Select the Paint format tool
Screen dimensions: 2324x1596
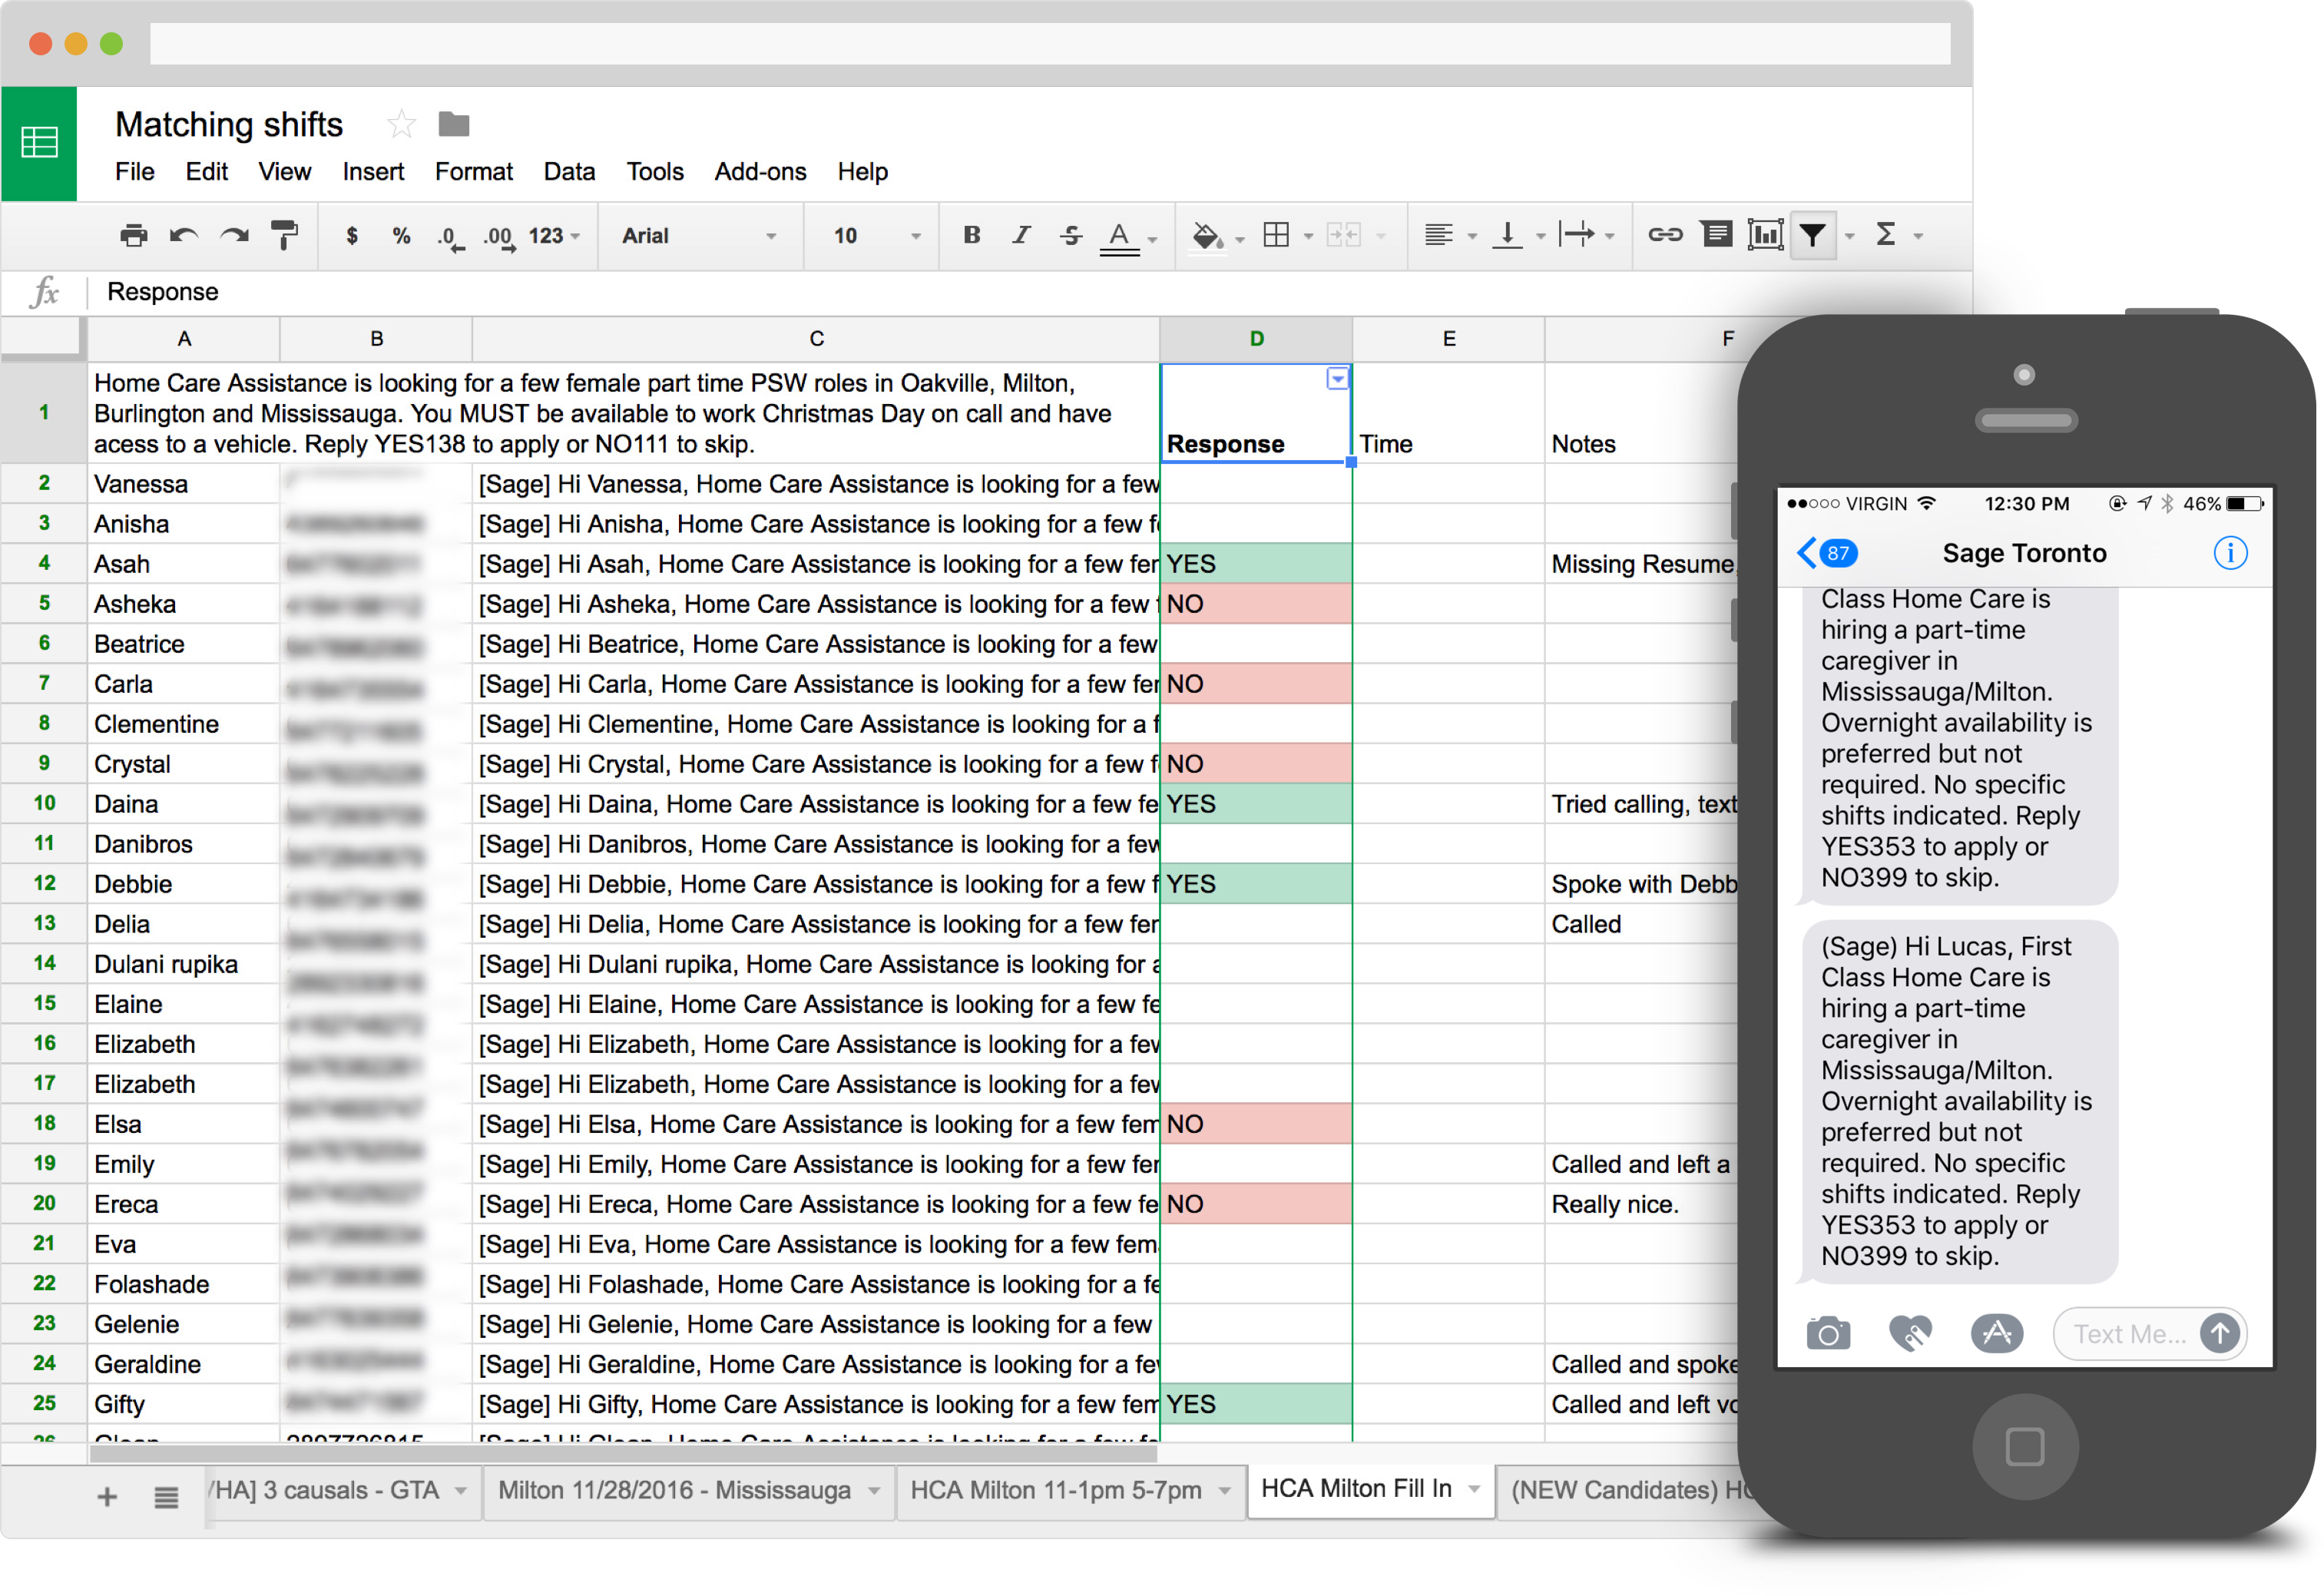285,236
